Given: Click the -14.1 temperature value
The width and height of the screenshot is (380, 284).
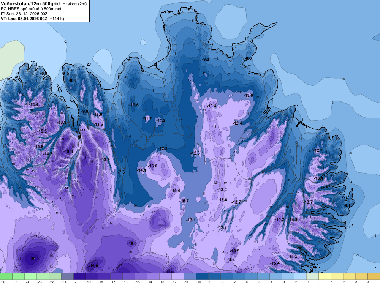Looking at the screenshot, I should click(141, 170).
